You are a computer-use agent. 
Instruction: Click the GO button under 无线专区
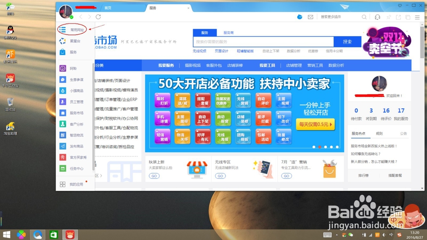click(x=220, y=176)
